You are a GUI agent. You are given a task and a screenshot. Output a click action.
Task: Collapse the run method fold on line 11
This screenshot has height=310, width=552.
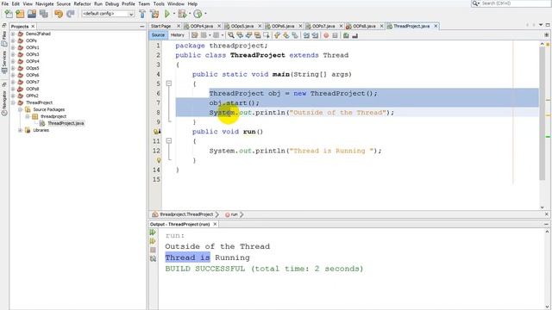point(169,141)
